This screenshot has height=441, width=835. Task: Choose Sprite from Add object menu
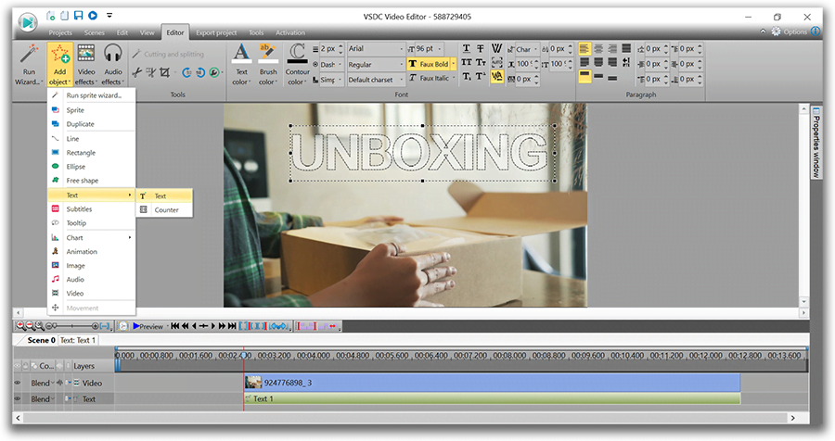92,110
